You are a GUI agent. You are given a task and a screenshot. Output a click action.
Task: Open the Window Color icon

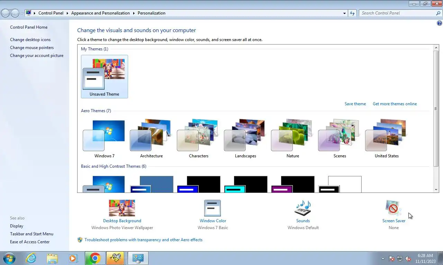pos(213,208)
